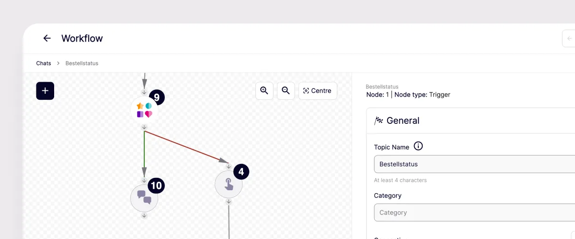
Task: Edit the Topic Name field Bestellstatus
Action: tap(474, 164)
